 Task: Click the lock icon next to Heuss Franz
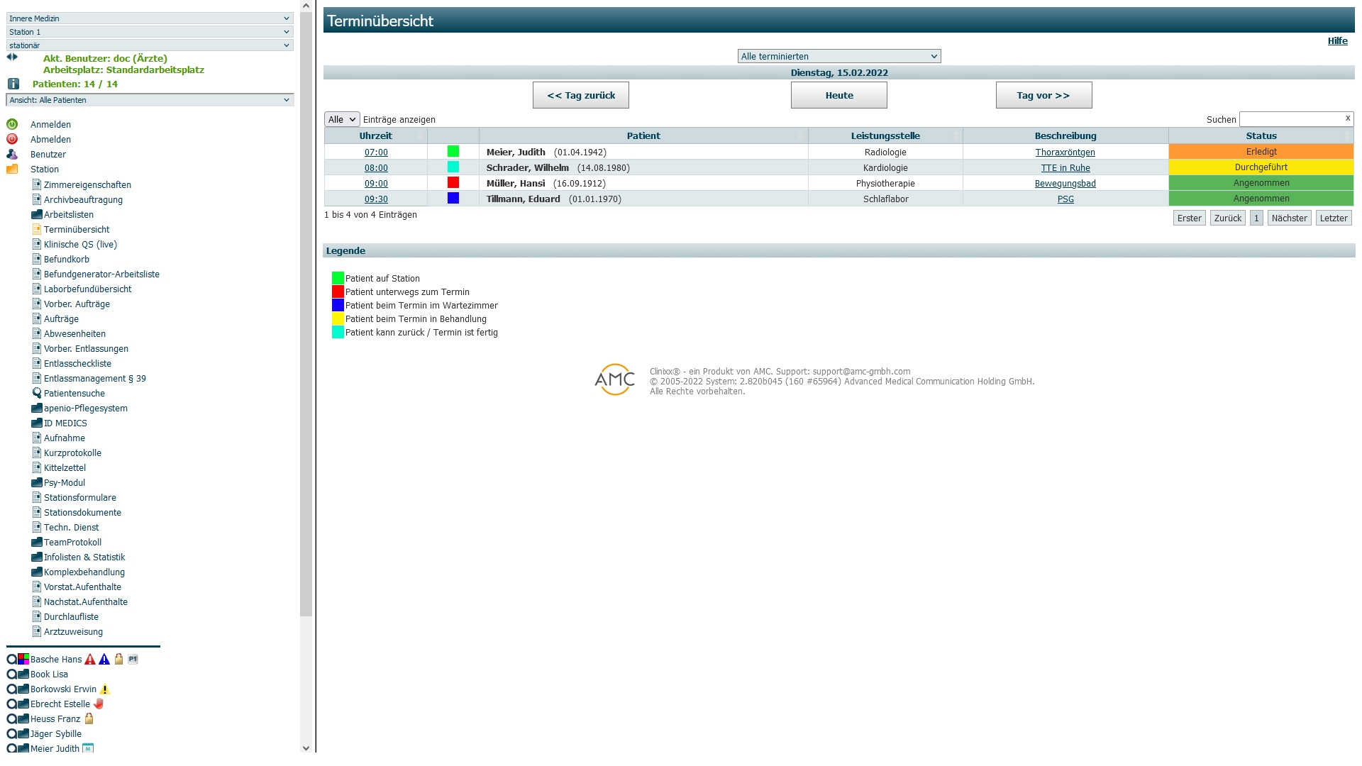tap(89, 719)
